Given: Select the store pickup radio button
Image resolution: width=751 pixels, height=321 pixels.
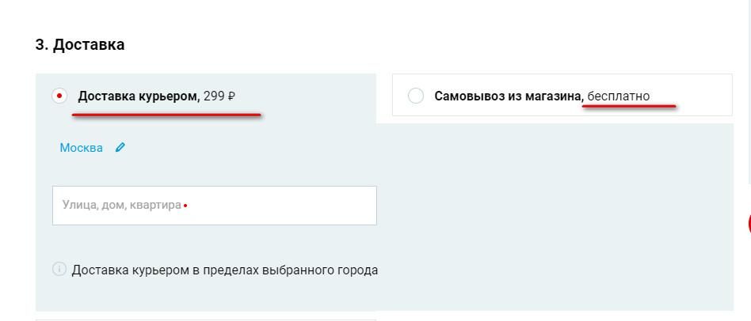Looking at the screenshot, I should point(416,96).
